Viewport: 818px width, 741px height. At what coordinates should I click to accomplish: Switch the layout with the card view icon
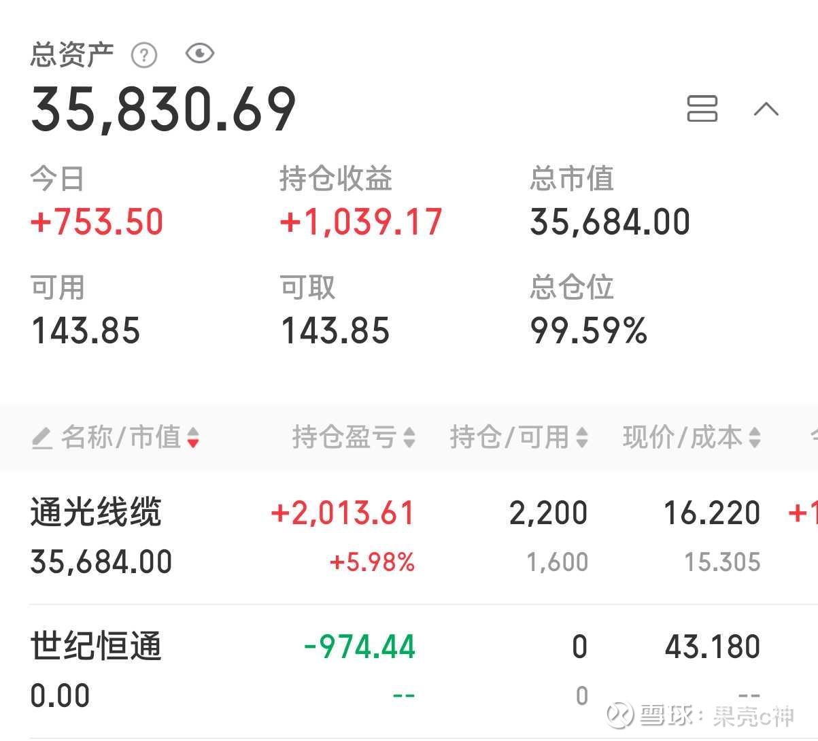(x=702, y=109)
